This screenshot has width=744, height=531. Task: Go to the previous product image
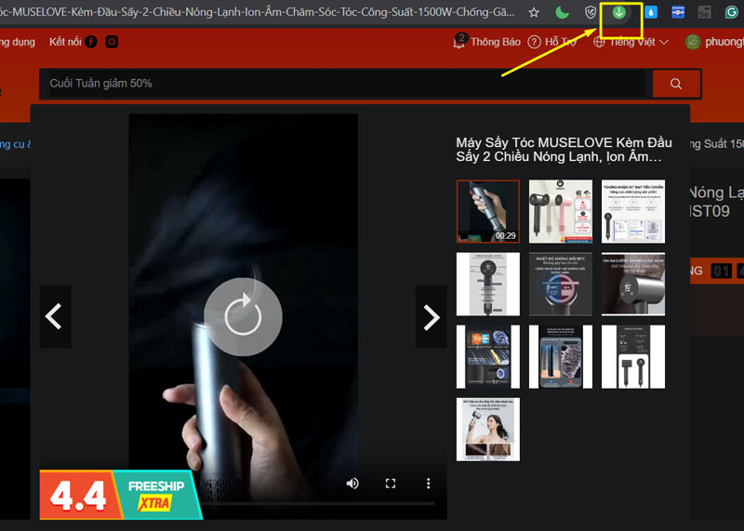click(55, 317)
